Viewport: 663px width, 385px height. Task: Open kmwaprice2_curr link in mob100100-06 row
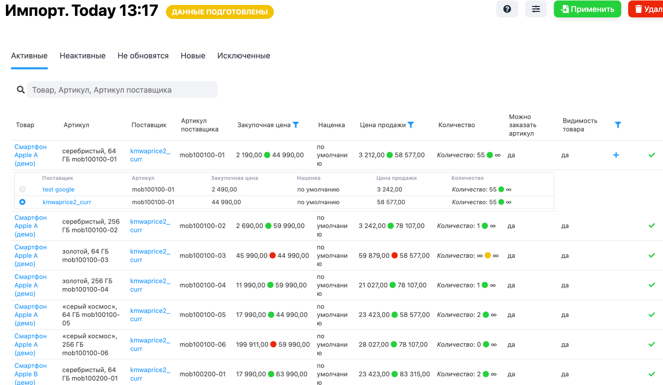[150, 344]
